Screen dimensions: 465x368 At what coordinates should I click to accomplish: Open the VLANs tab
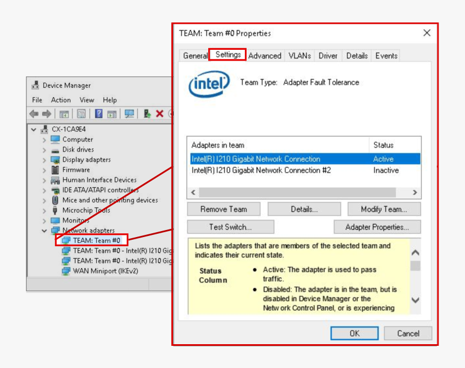tap(300, 56)
